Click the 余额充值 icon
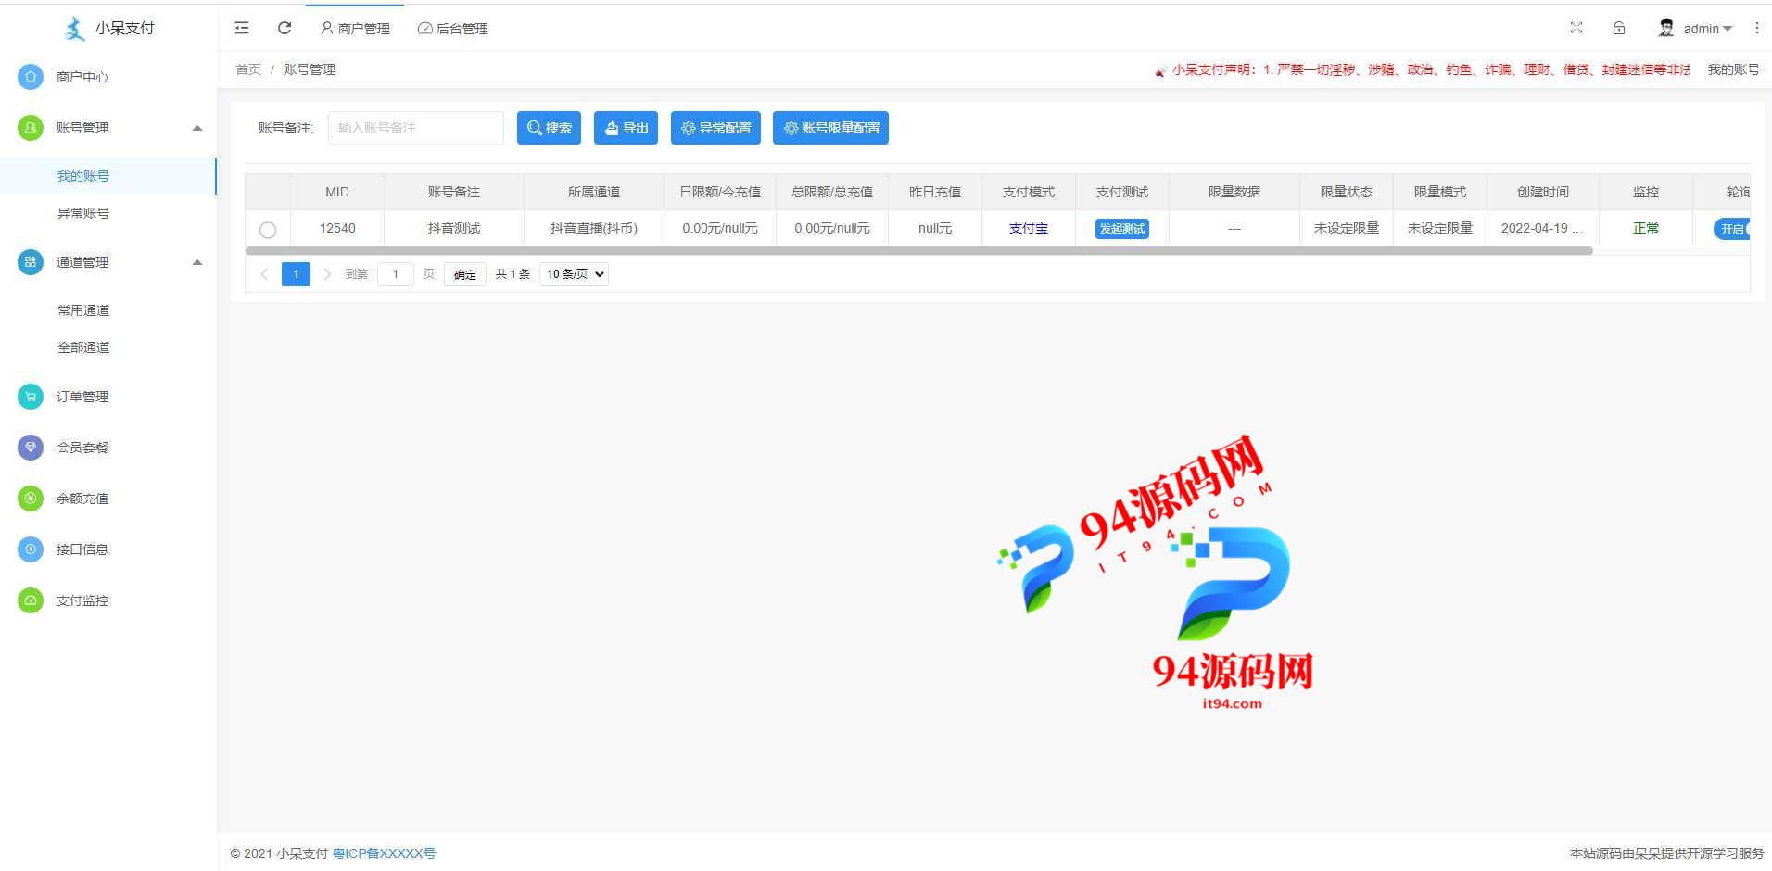 pyautogui.click(x=31, y=499)
